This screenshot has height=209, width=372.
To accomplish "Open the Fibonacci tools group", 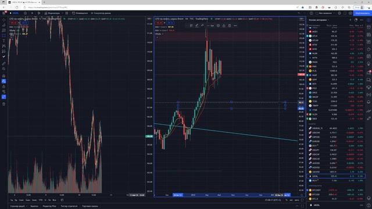I will pyautogui.click(x=3, y=30).
